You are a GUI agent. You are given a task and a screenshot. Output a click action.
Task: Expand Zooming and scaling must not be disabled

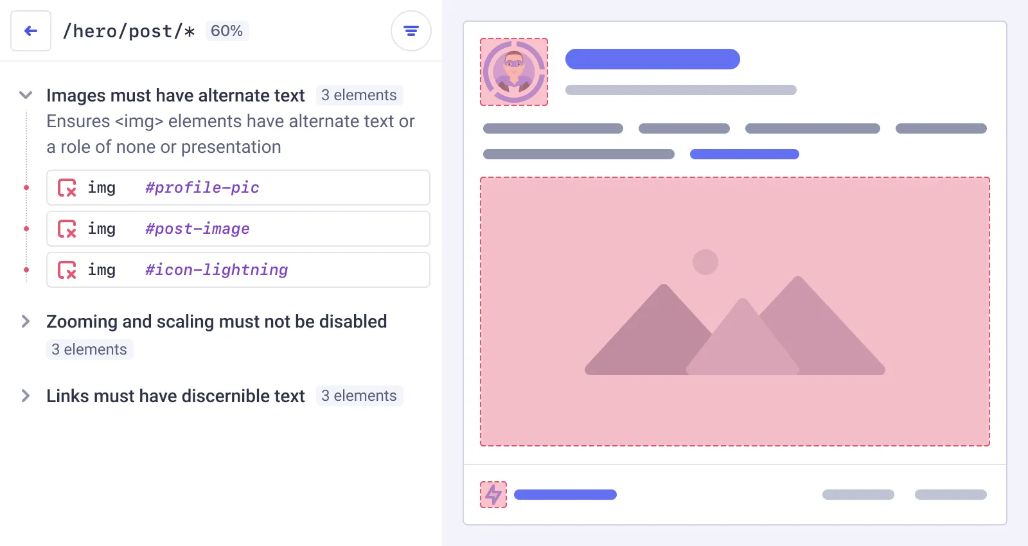click(26, 321)
